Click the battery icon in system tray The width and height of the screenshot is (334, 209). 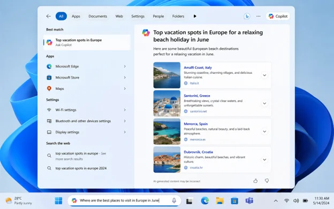(305, 200)
